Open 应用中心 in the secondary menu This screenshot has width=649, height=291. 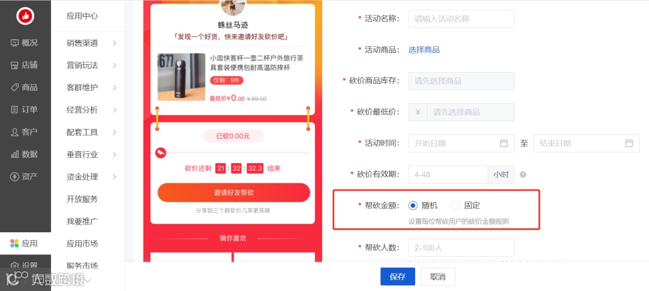[82, 16]
